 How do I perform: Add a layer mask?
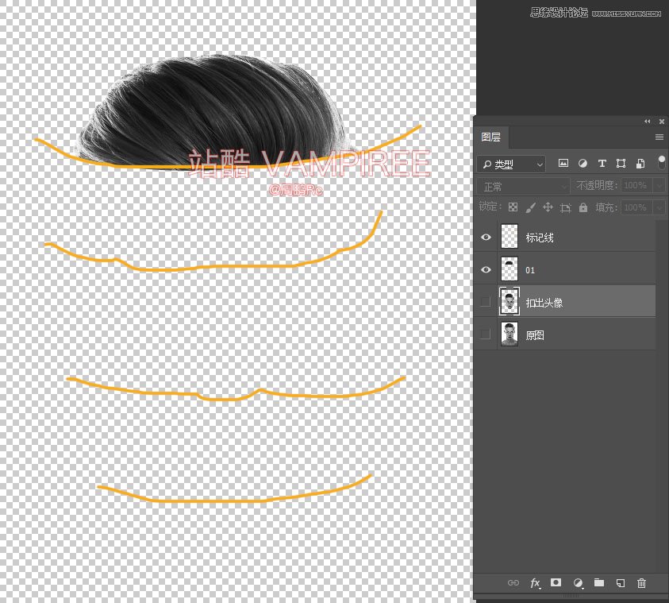[556, 583]
